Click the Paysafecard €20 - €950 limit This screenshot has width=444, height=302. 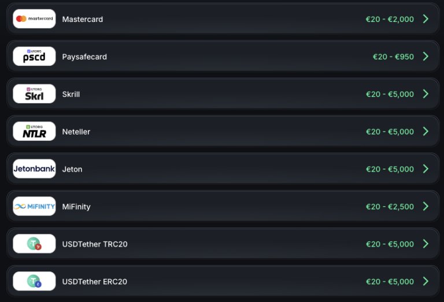(x=393, y=57)
